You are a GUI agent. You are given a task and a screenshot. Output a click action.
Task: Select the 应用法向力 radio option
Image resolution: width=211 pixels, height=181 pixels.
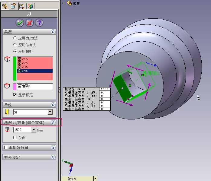point(15,45)
